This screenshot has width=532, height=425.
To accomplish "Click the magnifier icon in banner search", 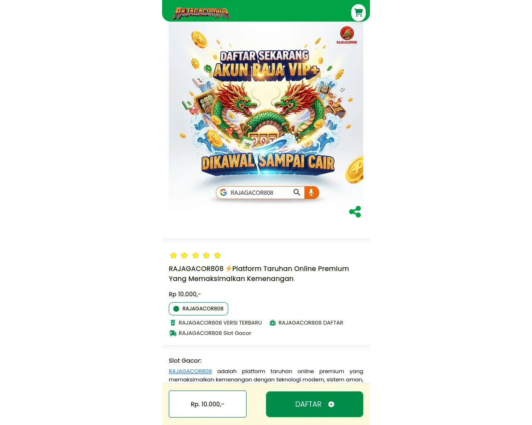I will (x=297, y=192).
